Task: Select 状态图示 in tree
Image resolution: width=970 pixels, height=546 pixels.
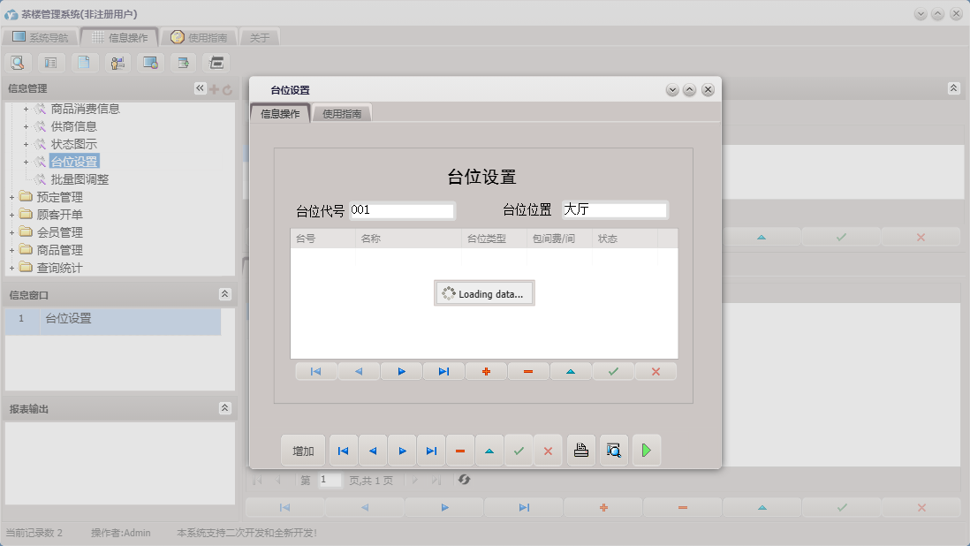Action: pyautogui.click(x=73, y=144)
